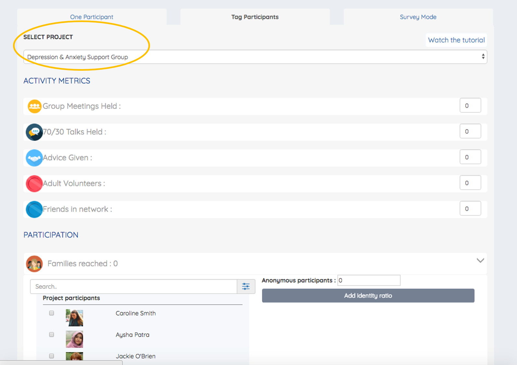517x365 pixels.
Task: Switch to the Survey Mode tab
Action: 418,17
